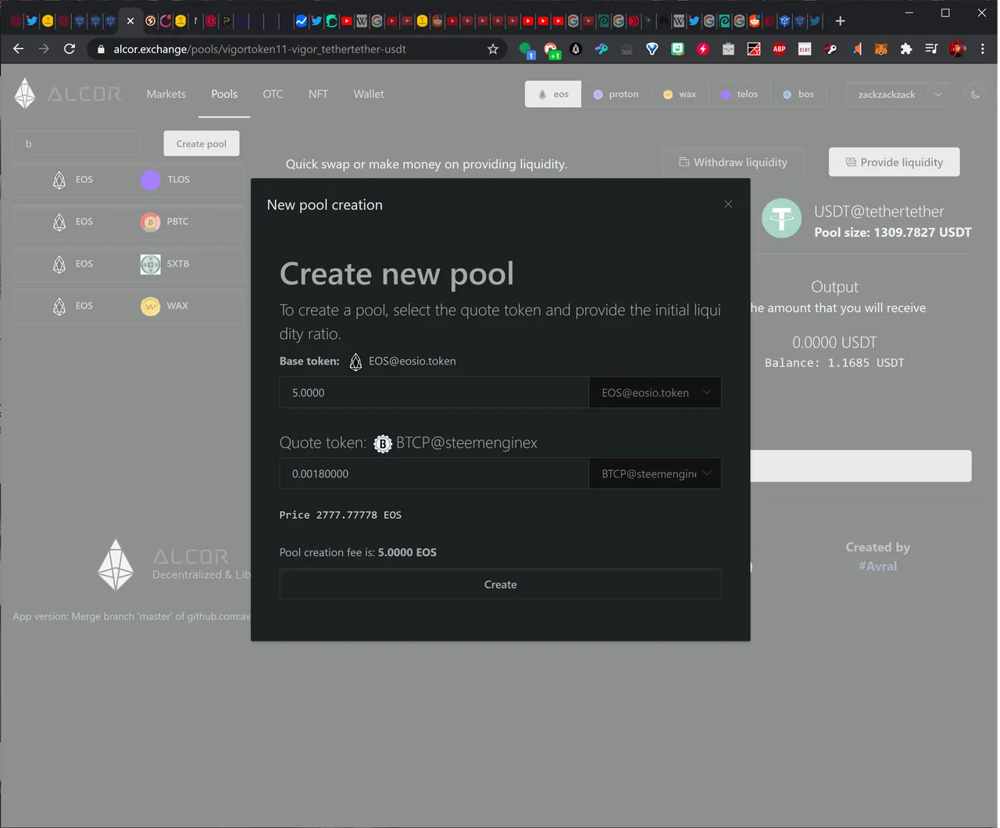Click the Pool size: 1309.7827 USDT text
This screenshot has height=828, width=1000.
893,233
